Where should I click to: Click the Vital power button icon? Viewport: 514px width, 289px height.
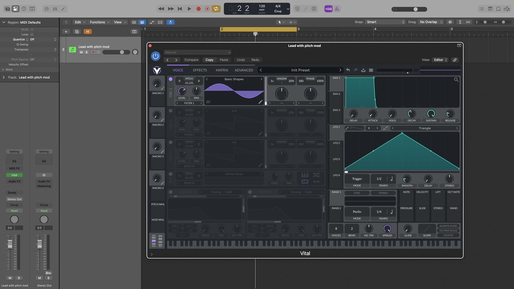click(155, 56)
